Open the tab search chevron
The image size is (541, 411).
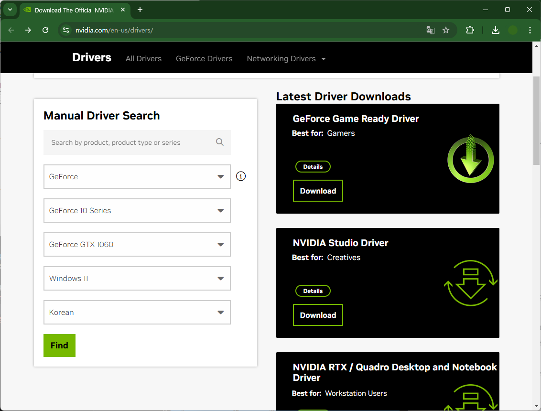pos(10,10)
